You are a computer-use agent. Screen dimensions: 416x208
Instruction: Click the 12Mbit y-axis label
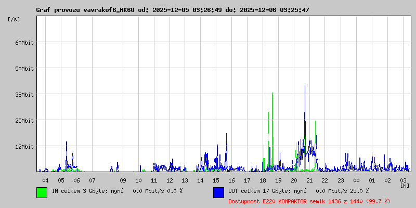click(x=24, y=147)
